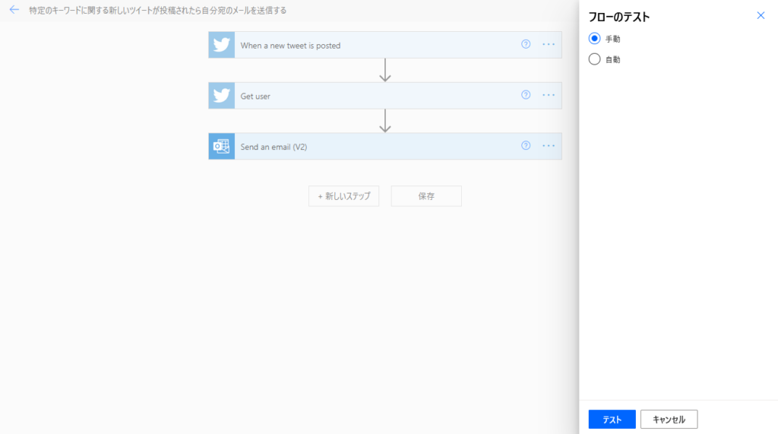
Task: Open help for 'Send an email (V2)' step
Action: [526, 145]
